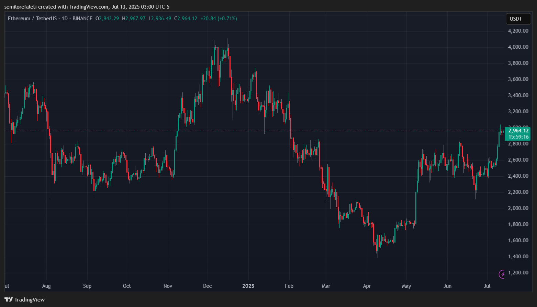Screen dimensions: 537x307
Task: Click the 4,200.00 price axis label
Action: (x=518, y=31)
